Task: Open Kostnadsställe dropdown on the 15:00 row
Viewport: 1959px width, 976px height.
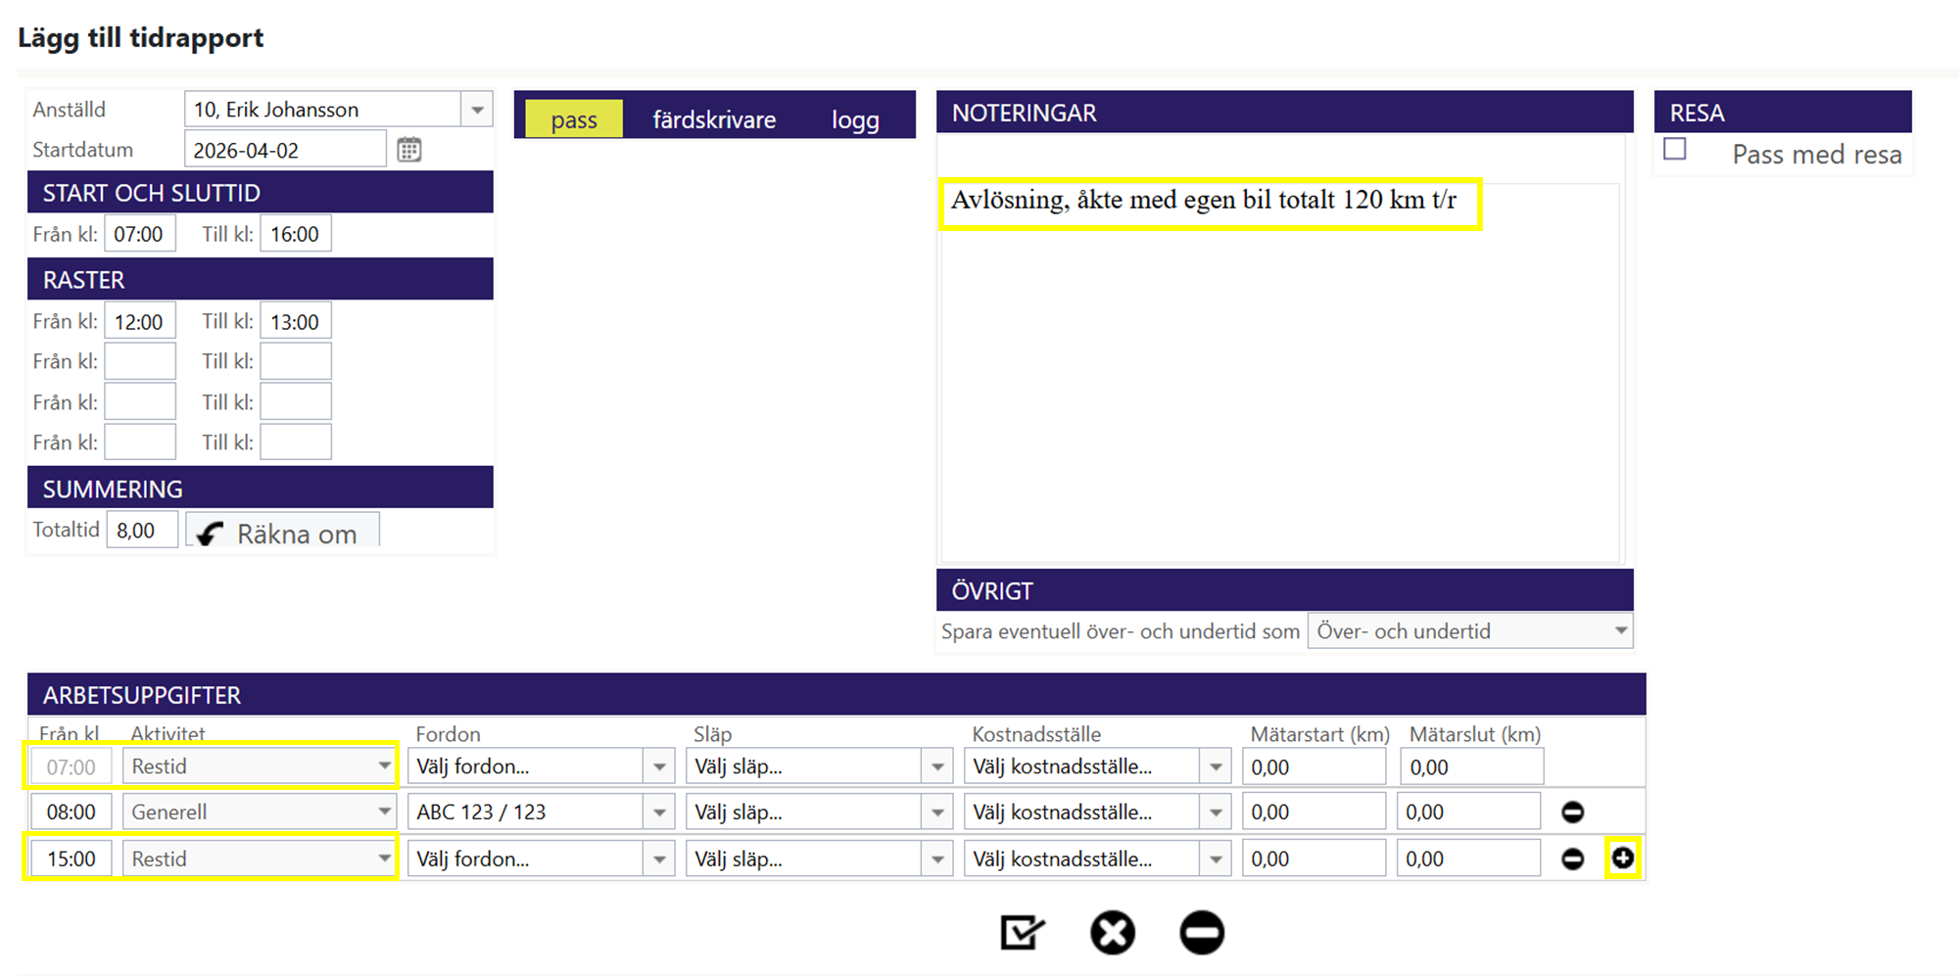Action: (1216, 860)
